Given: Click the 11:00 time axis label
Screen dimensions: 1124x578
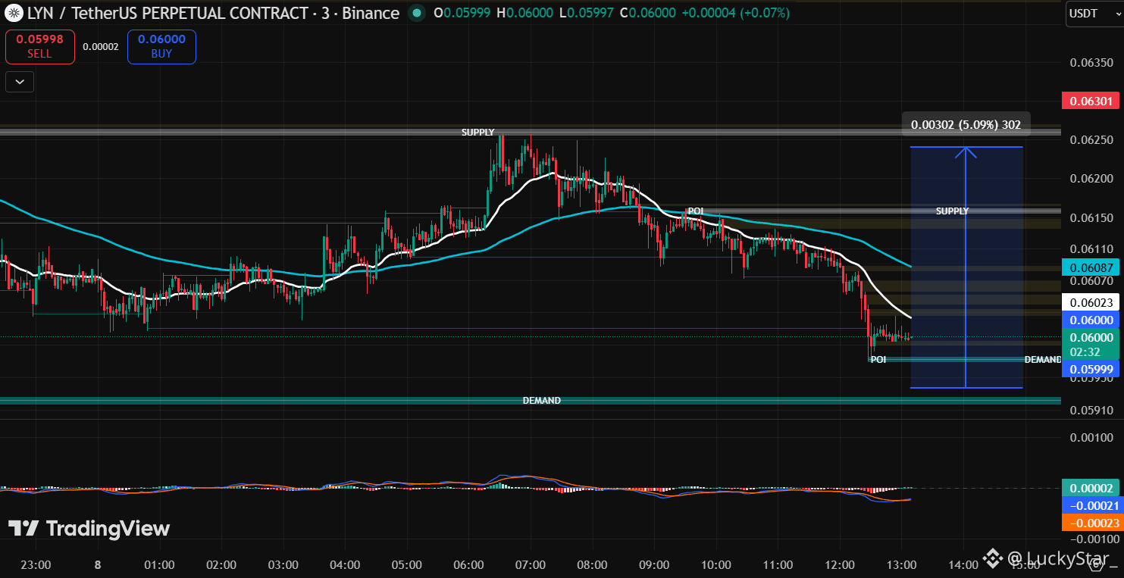Looking at the screenshot, I should coord(778,564).
